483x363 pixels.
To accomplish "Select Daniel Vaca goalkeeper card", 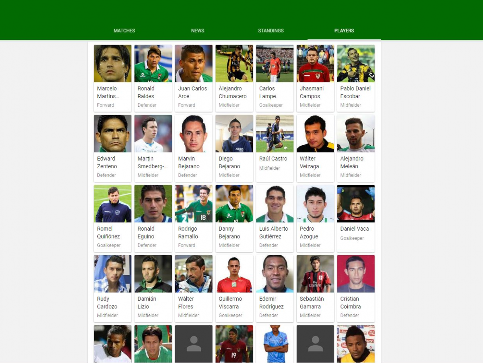I will pos(356,218).
